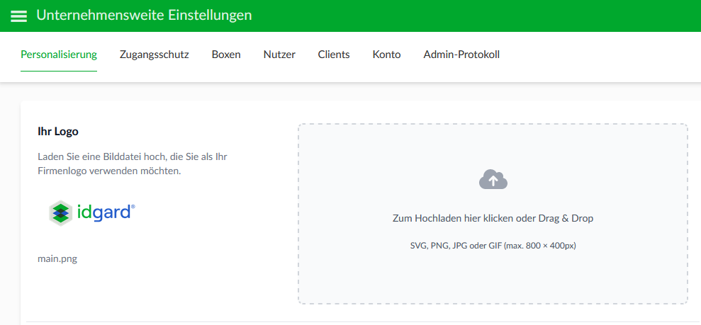Open the hamburger navigation menu

point(18,16)
